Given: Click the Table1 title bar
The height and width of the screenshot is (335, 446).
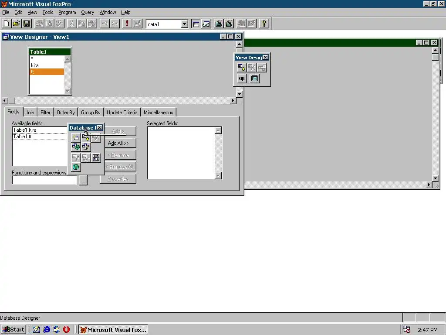Looking at the screenshot, I should (50, 52).
